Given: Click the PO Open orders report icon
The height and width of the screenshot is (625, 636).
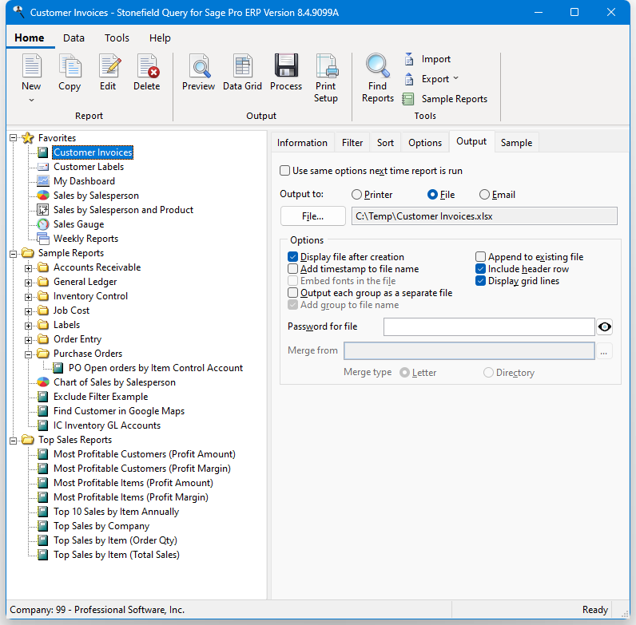Looking at the screenshot, I should coord(58,368).
